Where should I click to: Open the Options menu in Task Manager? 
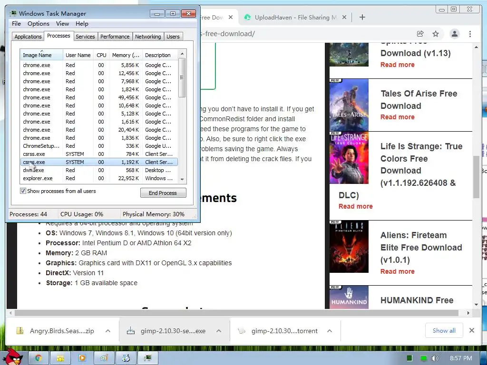point(38,24)
